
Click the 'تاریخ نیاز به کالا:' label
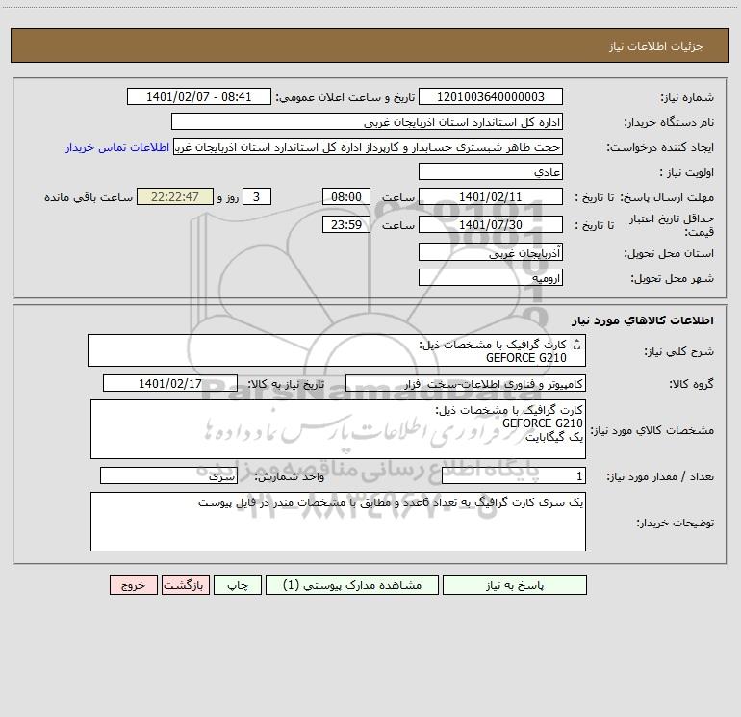tap(286, 385)
